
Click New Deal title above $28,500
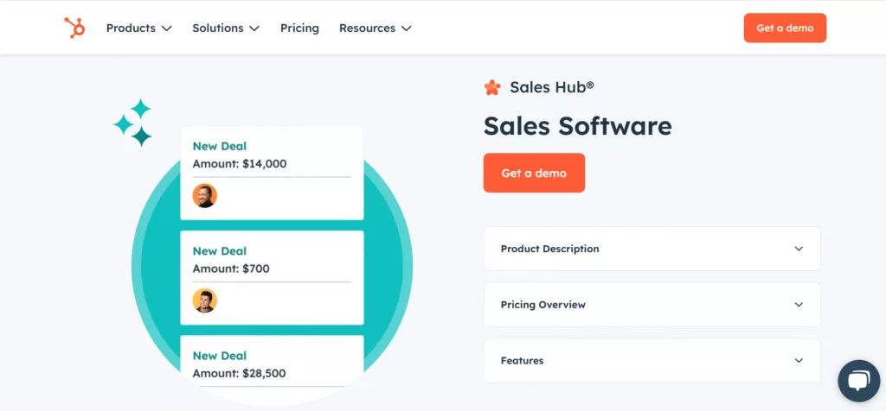220,356
